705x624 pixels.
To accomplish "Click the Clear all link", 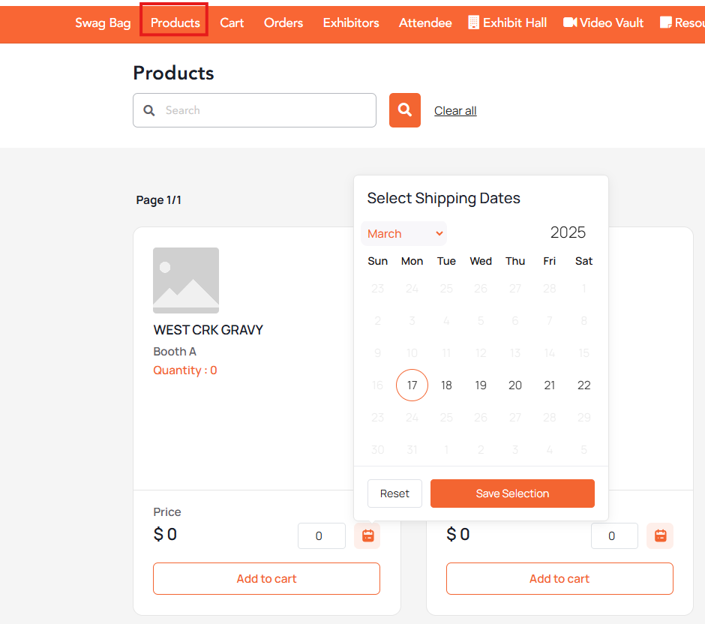I will point(455,110).
